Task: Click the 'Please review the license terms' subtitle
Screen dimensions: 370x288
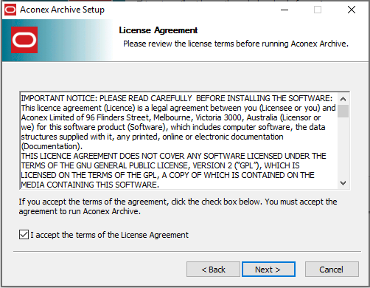Action: click(236, 44)
